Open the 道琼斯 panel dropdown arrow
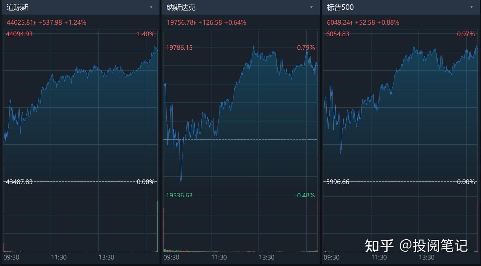Viewport: 481px width, 266px height. (x=151, y=7)
